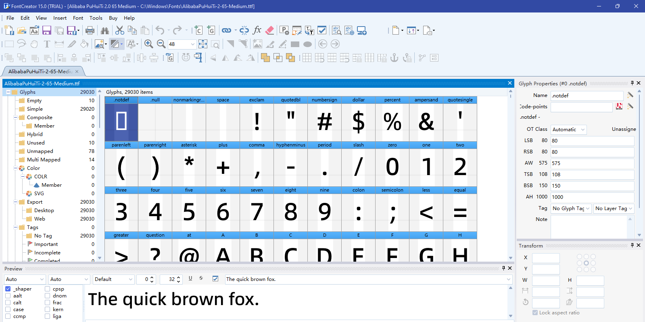The image size is (645, 322).
Task: Click the binoculars Find icon
Action: [105, 31]
